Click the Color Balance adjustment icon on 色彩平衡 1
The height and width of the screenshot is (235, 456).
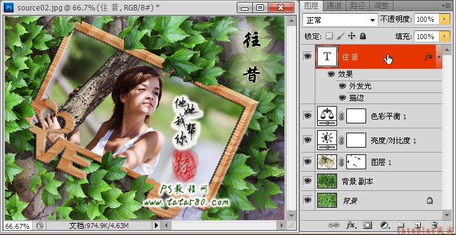click(x=327, y=116)
